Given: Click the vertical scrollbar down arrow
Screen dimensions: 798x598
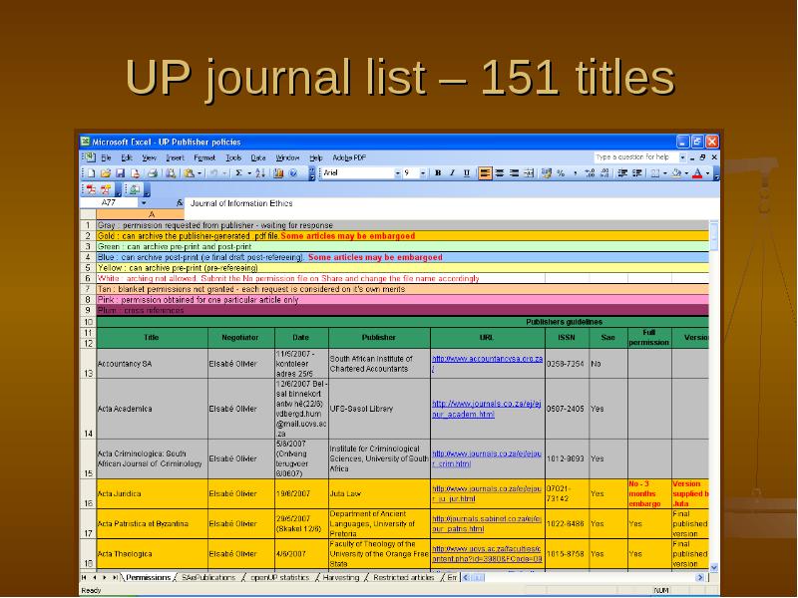Looking at the screenshot, I should pos(713,567).
